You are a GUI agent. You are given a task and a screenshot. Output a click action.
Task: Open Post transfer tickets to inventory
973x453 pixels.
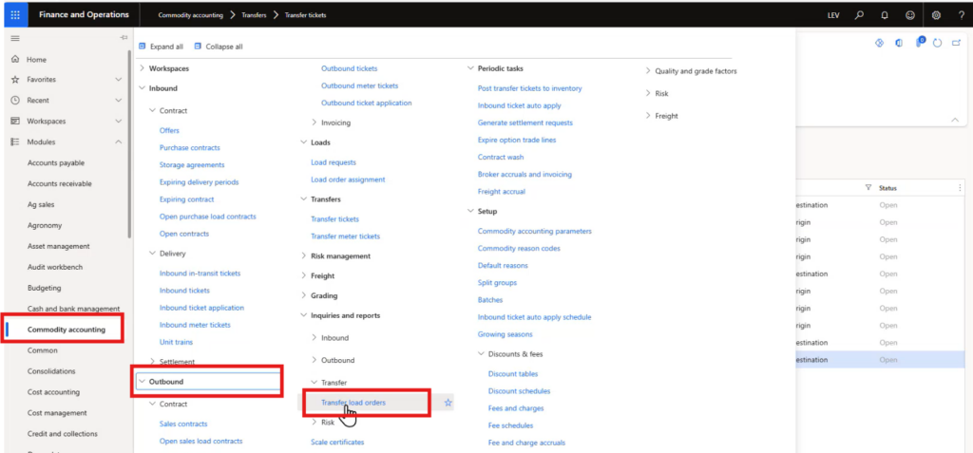(530, 88)
